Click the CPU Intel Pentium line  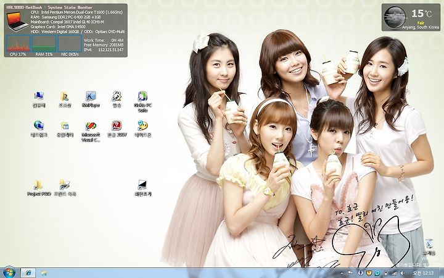coord(76,12)
